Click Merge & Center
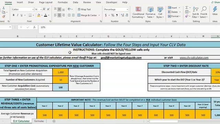Viewport: 220px width, 124px height. [x=87, y=15]
